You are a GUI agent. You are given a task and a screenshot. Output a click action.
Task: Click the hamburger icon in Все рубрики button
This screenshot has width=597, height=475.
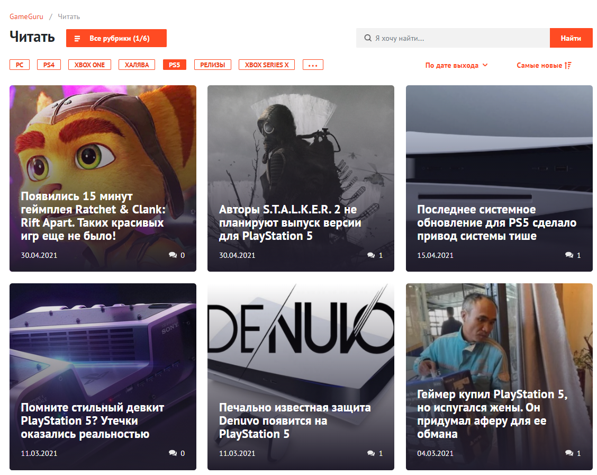(77, 39)
